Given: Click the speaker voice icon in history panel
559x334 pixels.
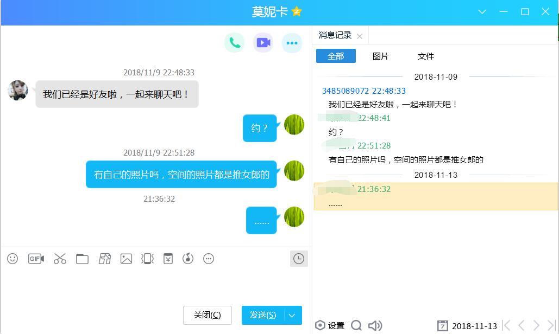Looking at the screenshot, I should click(375, 325).
